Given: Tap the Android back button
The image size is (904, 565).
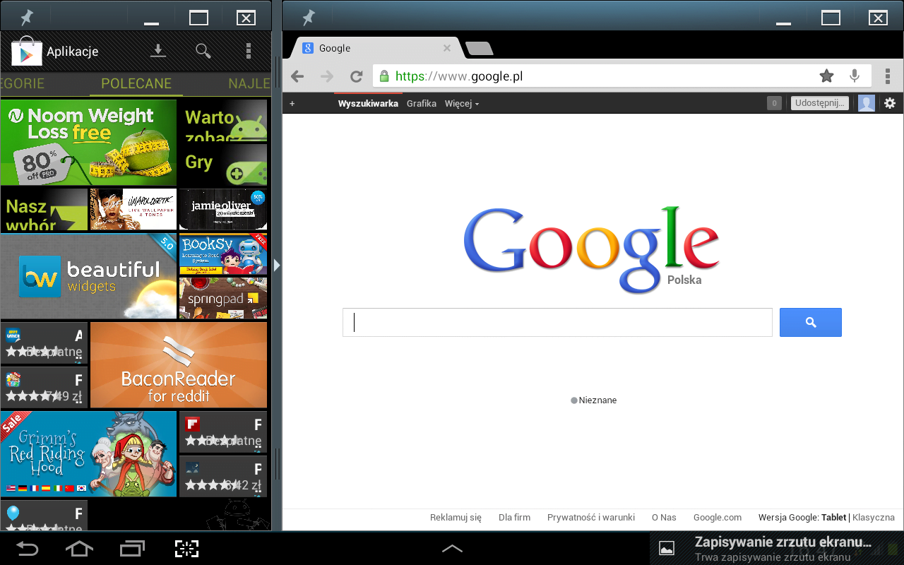Looking at the screenshot, I should click(28, 548).
